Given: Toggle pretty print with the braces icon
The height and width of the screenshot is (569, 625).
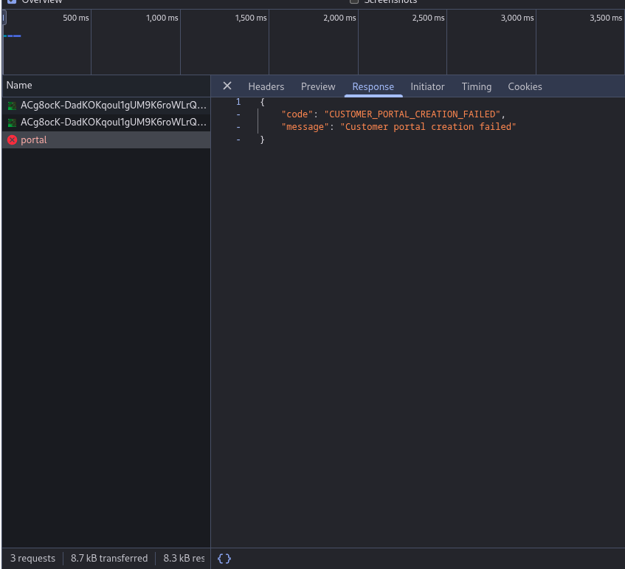Looking at the screenshot, I should (224, 558).
